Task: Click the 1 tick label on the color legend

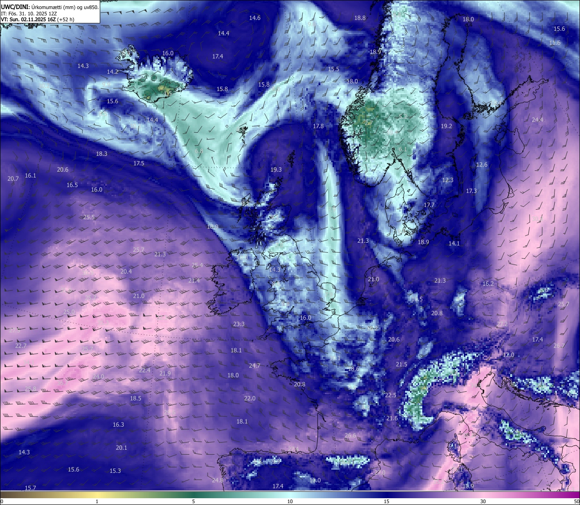Action: 97,501
